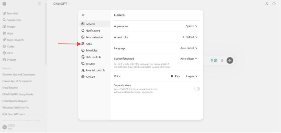Collapse the sidebar with the panel icon
This screenshot has width=281, height=133.
pyautogui.click(x=40, y=4)
